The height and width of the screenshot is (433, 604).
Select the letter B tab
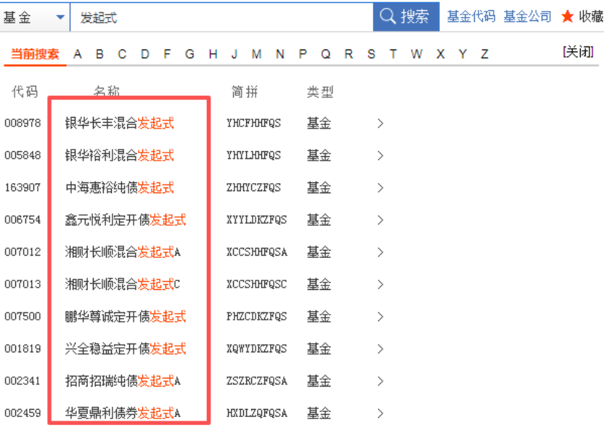click(x=99, y=54)
